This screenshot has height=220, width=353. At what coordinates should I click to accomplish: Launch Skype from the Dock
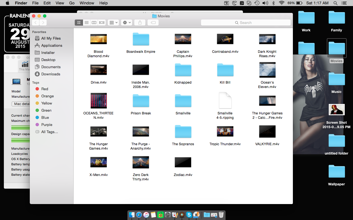point(189,215)
